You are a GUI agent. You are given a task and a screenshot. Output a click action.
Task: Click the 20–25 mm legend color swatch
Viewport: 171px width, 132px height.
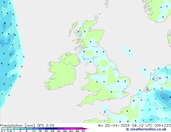coord(48,128)
